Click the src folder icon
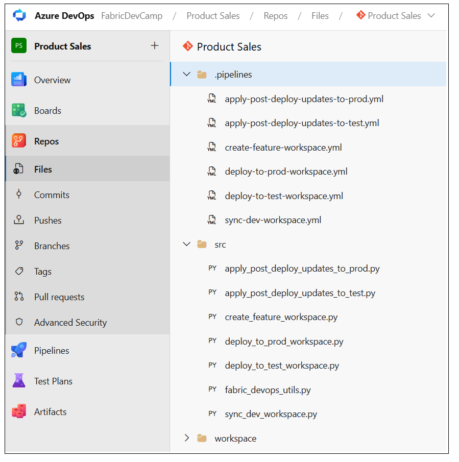Image resolution: width=459 pixels, height=462 pixels. coord(202,244)
